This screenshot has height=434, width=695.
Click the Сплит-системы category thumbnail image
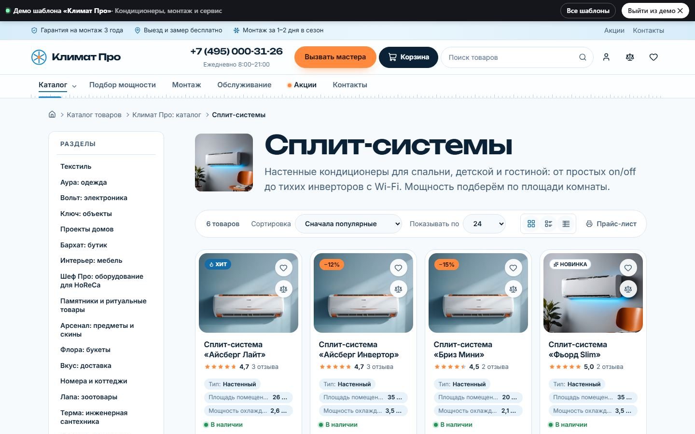click(224, 163)
